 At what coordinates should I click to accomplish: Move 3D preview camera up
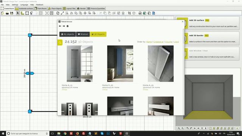[202, 128]
